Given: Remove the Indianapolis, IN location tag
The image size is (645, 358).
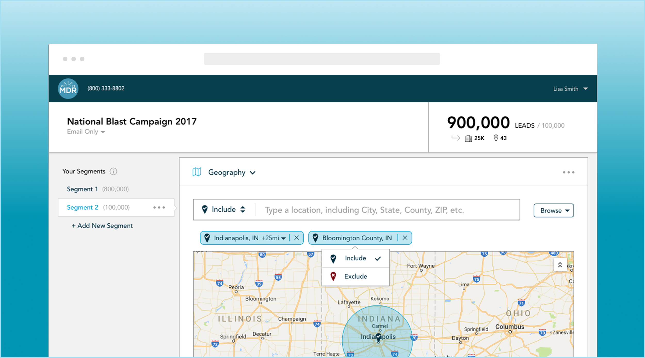Looking at the screenshot, I should (297, 238).
